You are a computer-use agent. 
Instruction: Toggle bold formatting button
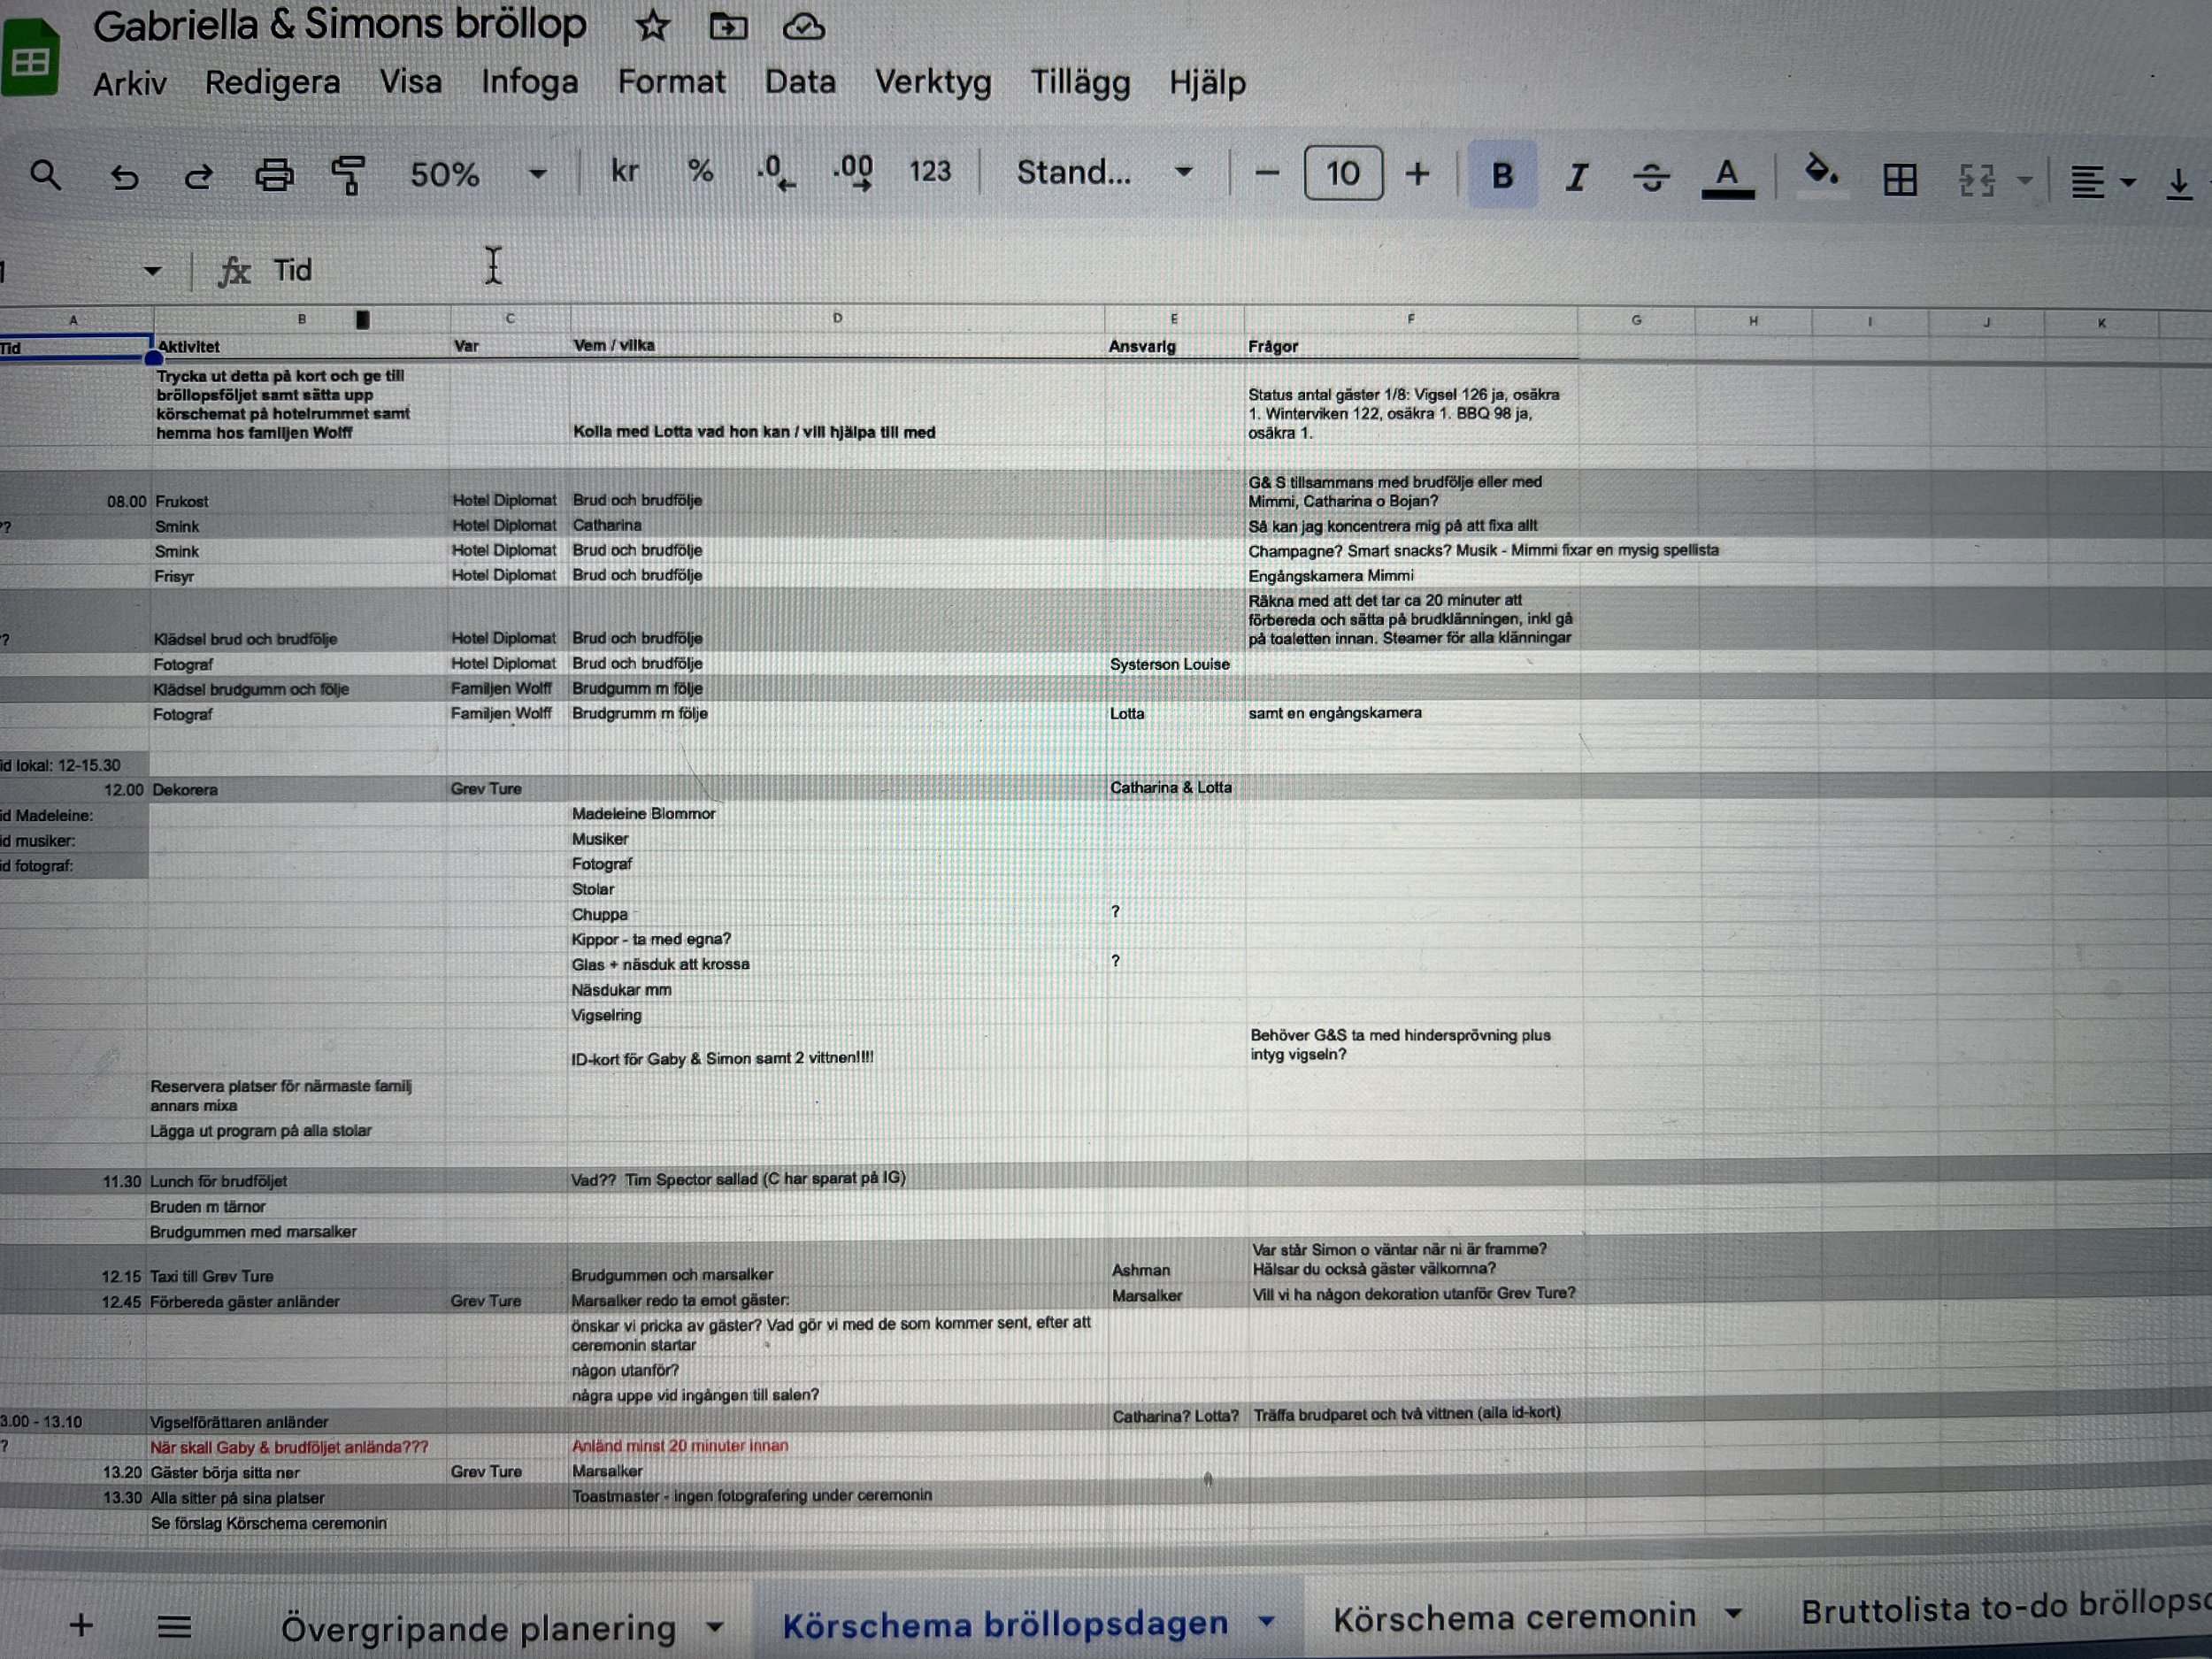[x=1501, y=176]
